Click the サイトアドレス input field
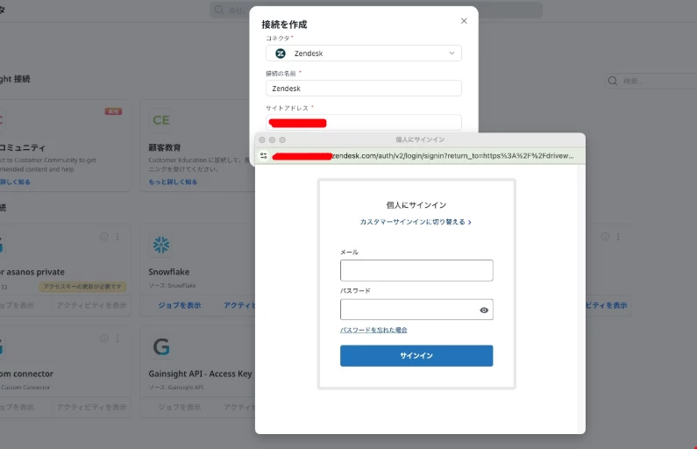Image resolution: width=697 pixels, height=449 pixels. point(363,122)
